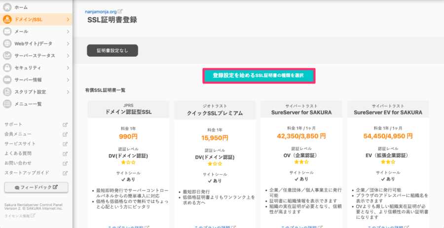Image resolution: width=444 pixels, height=228 pixels.
Task: Click the 15,950円 price text
Action: [215, 138]
